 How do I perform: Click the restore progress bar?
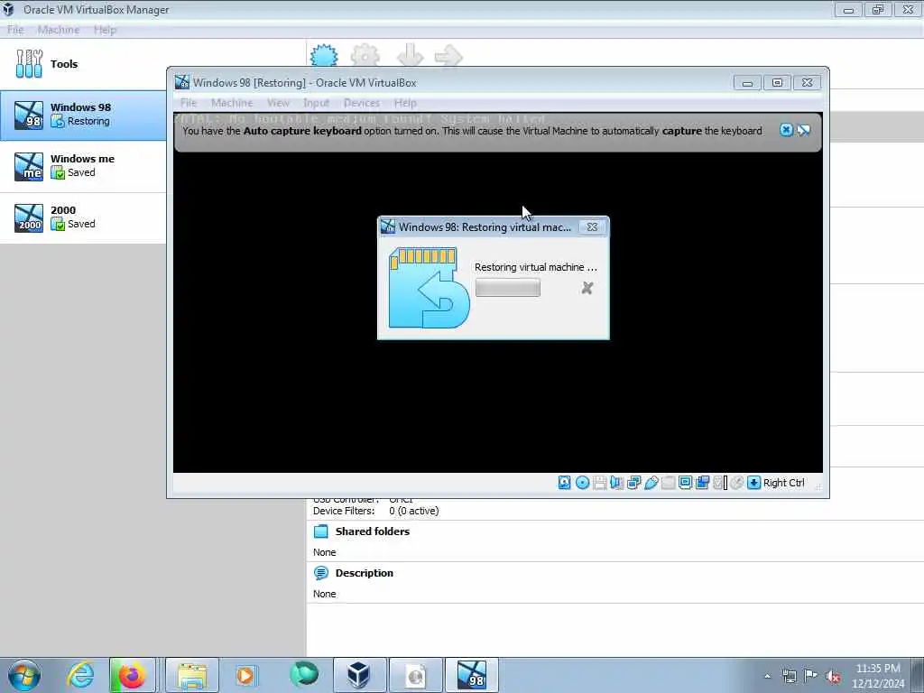507,288
